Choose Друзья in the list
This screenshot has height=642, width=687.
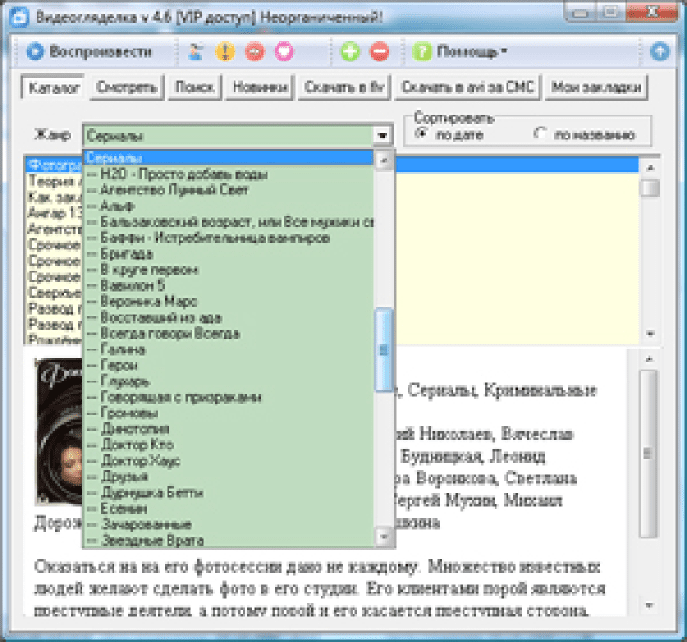click(228, 477)
